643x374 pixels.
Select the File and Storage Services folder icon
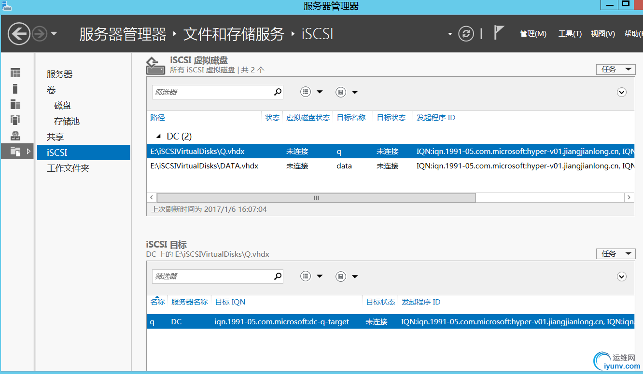[x=16, y=152]
